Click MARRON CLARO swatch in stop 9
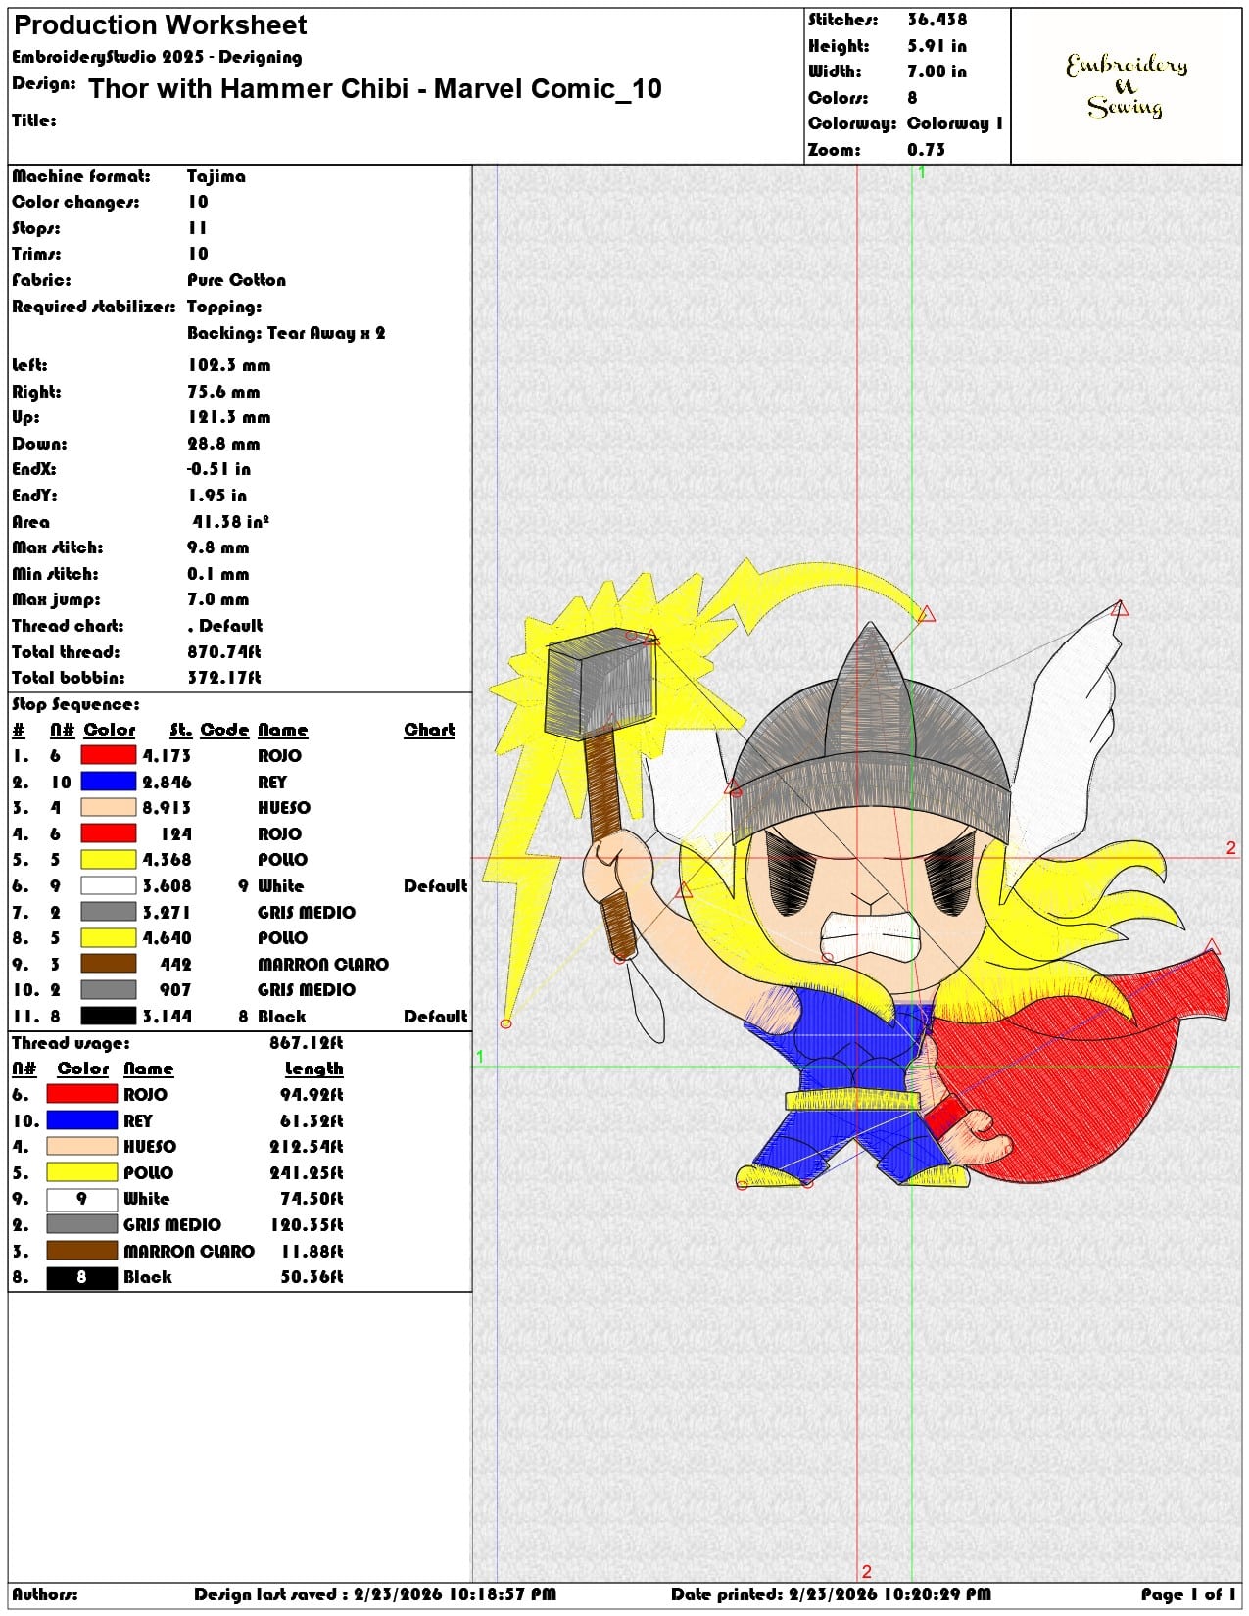 tap(108, 964)
